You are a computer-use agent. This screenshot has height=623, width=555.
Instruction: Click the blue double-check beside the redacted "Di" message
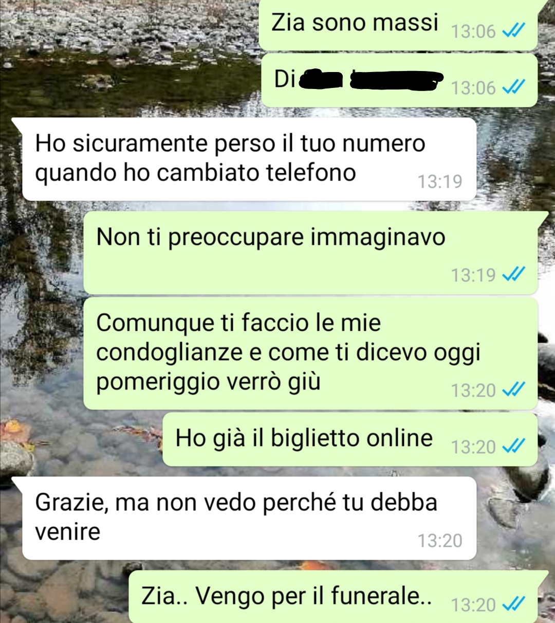(x=513, y=88)
